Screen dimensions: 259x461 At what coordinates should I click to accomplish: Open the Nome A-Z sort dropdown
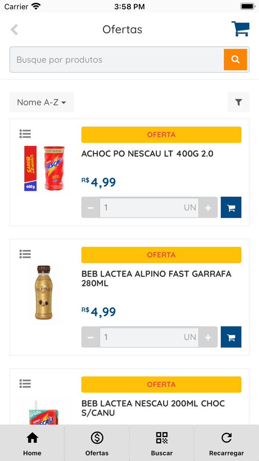41,102
